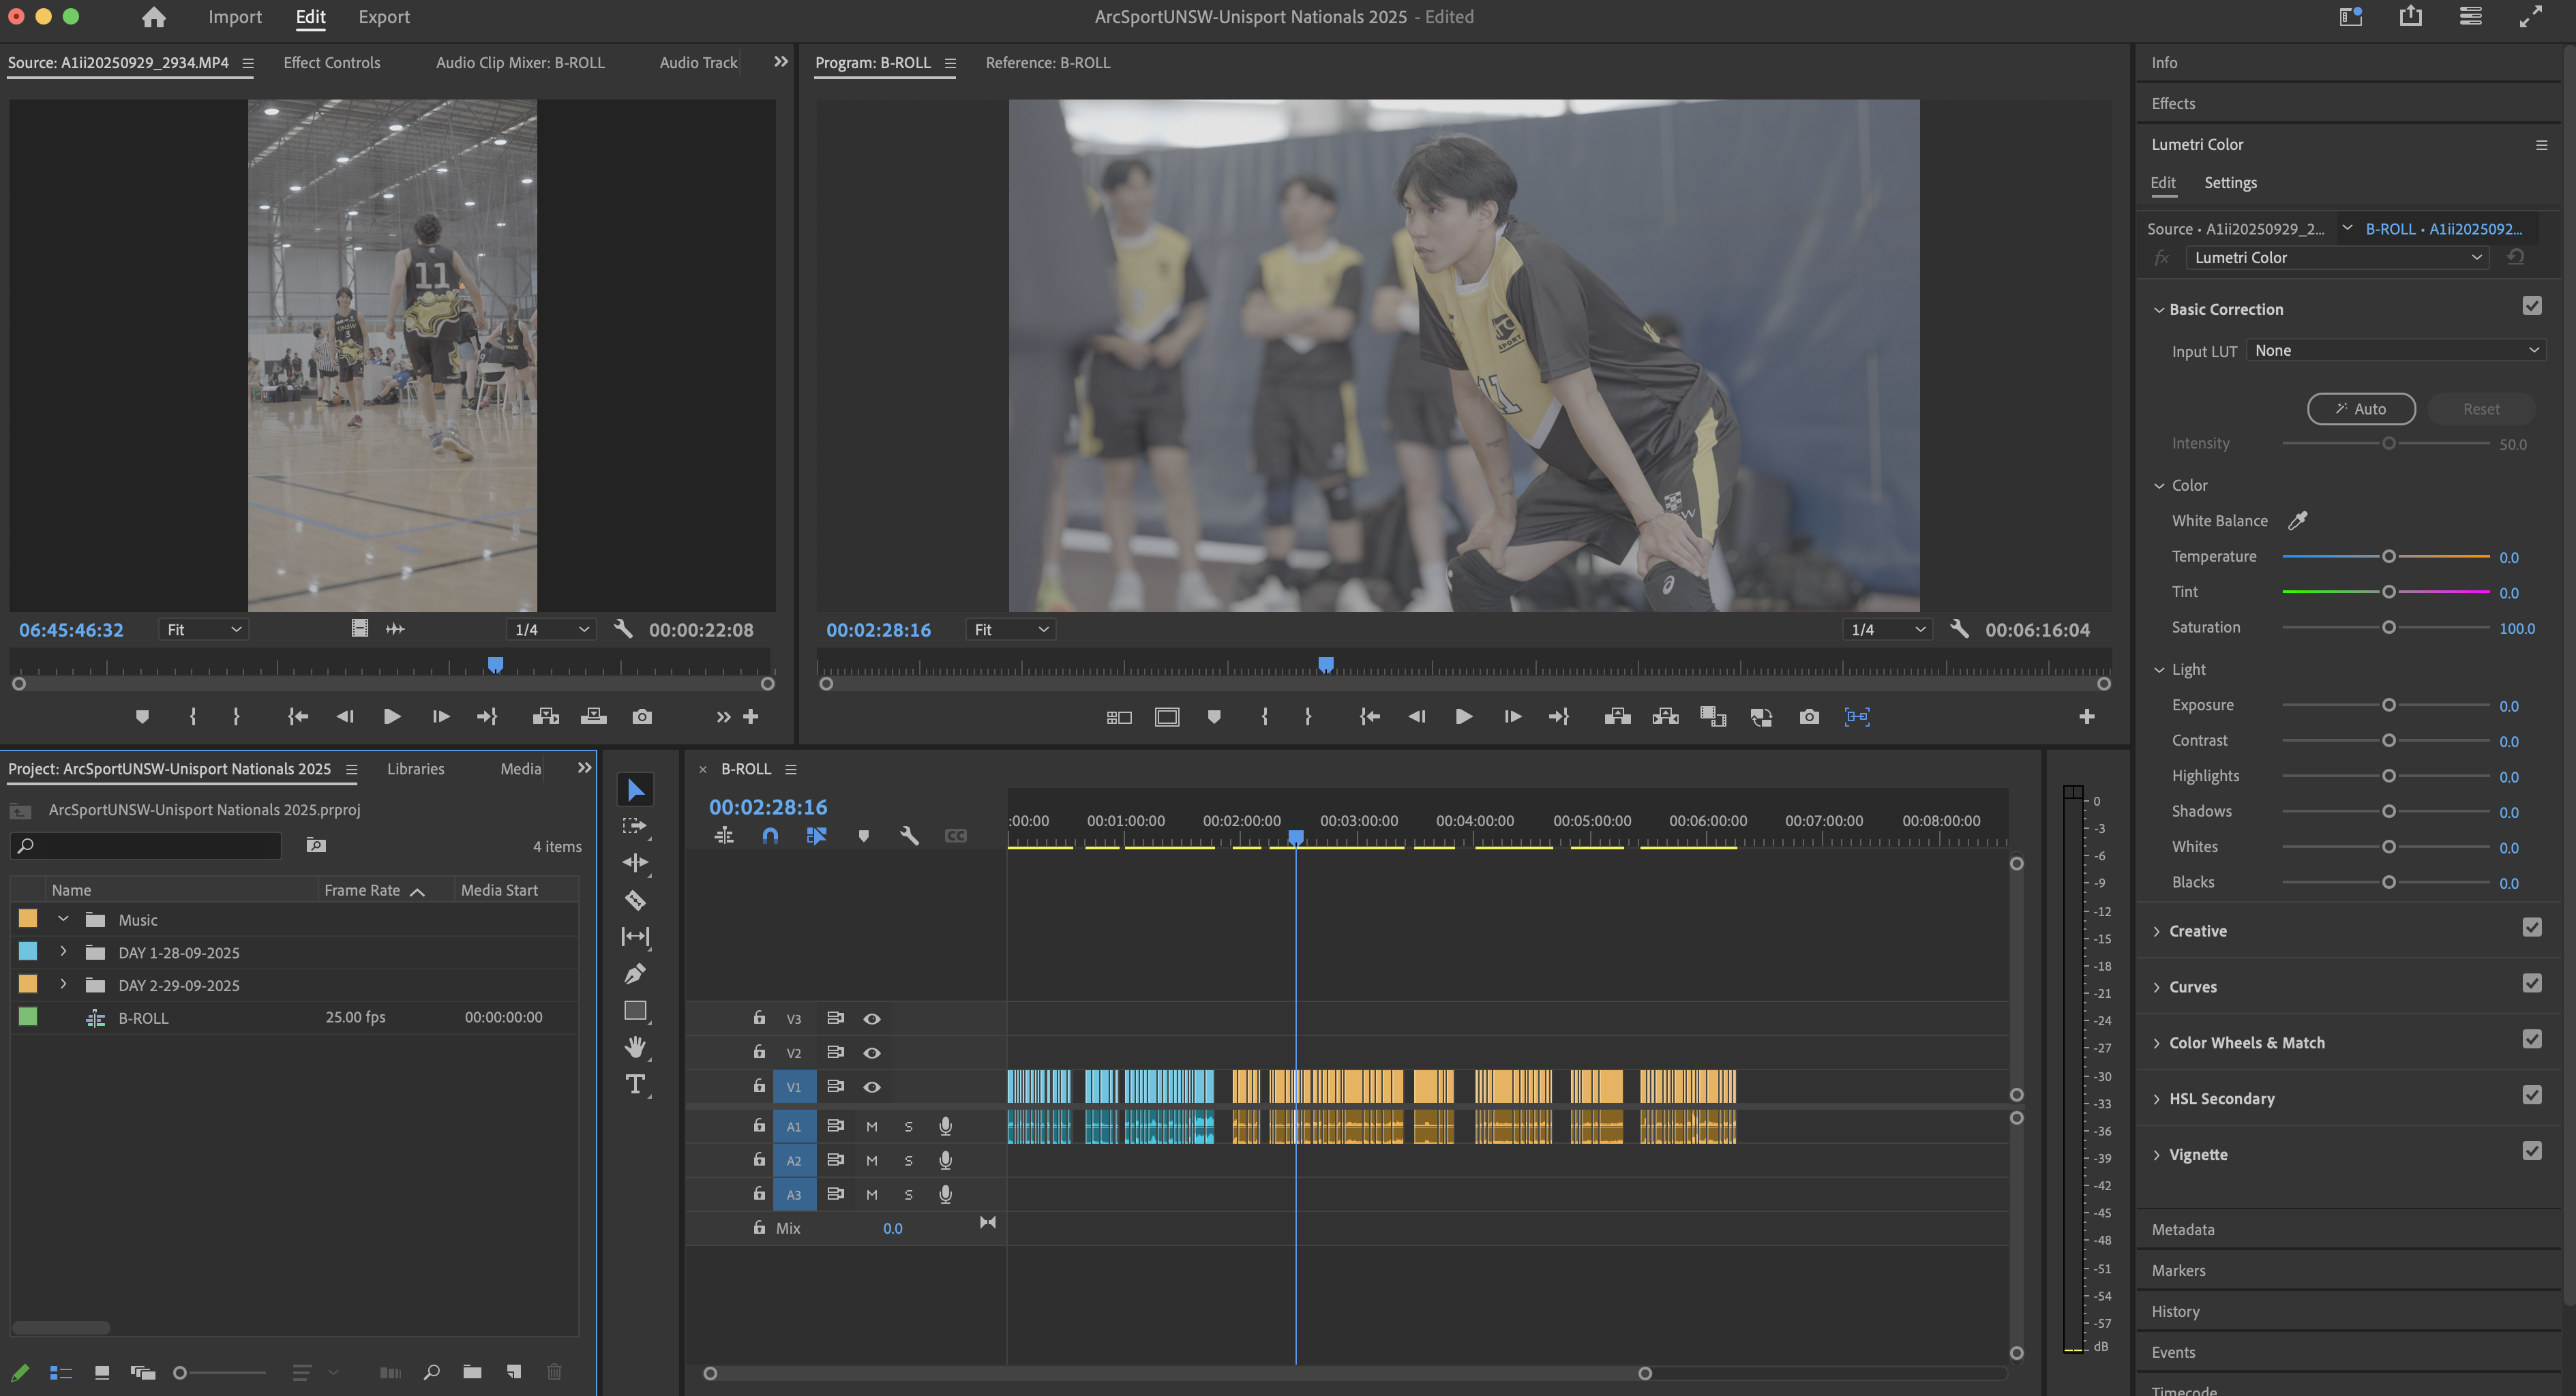Select the Pen tool in toolbar
This screenshot has height=1396, width=2576.
point(635,973)
